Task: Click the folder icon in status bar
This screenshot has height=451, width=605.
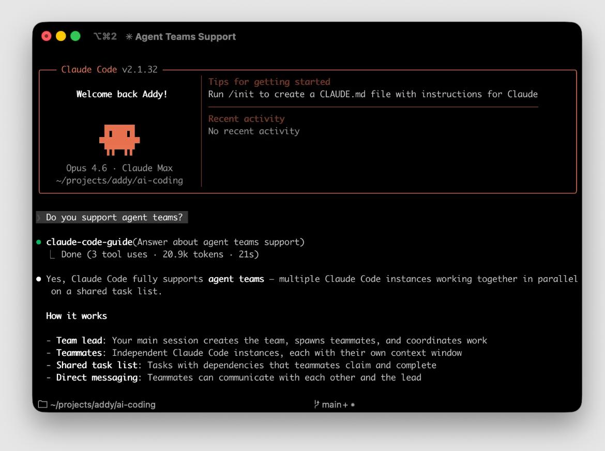Action: (x=43, y=404)
